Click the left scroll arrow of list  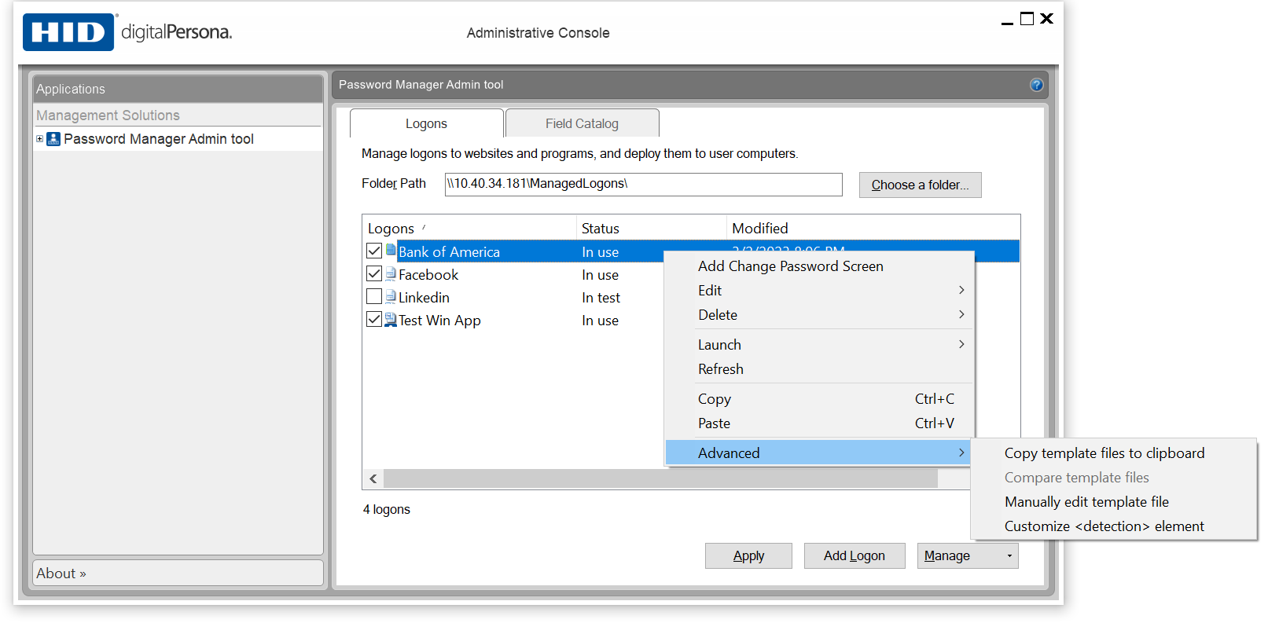click(373, 478)
